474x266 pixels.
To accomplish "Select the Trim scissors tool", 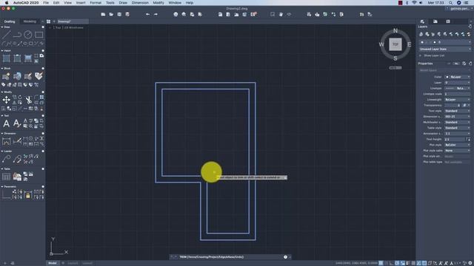I will (28, 100).
